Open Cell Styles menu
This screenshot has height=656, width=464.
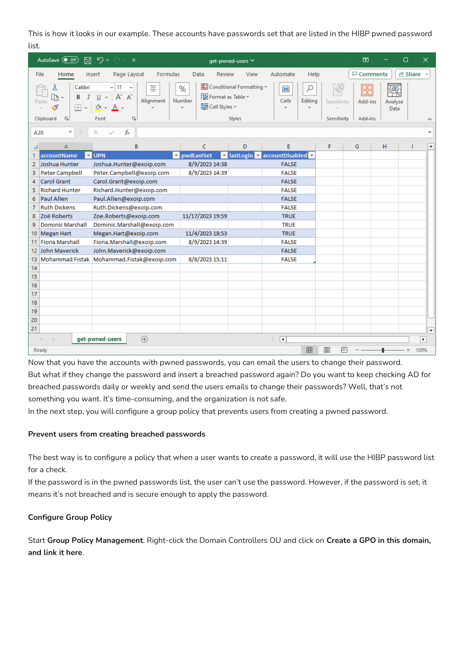(219, 107)
